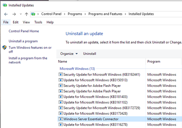Open the Tools menu
182x128 pixels.
38,22
